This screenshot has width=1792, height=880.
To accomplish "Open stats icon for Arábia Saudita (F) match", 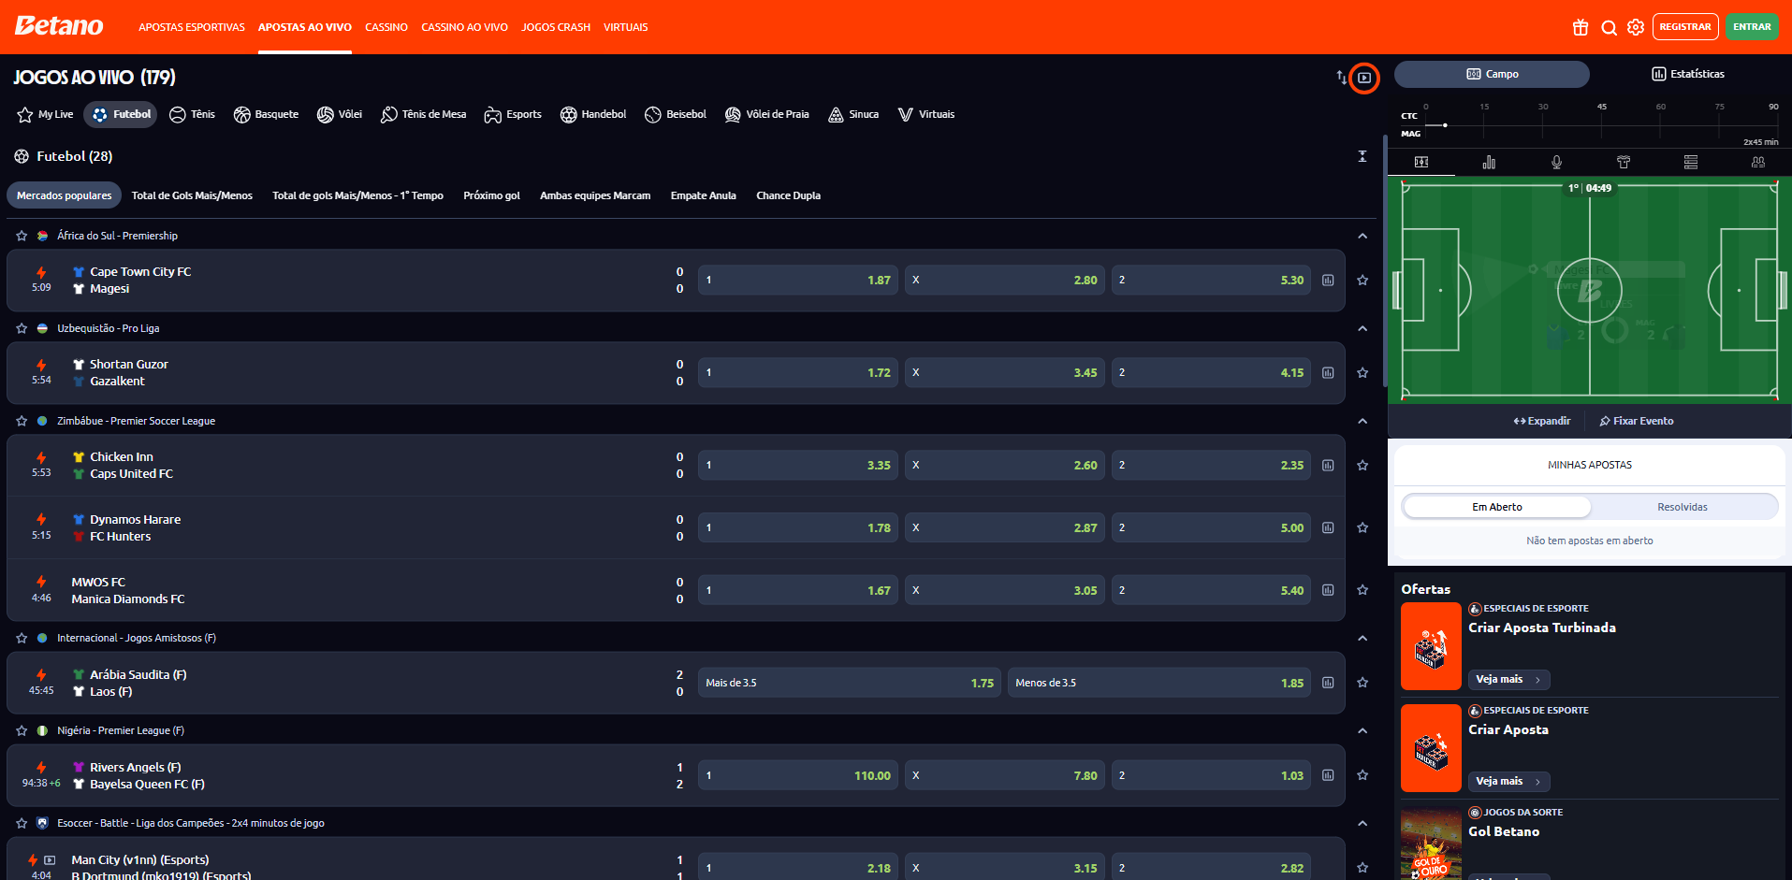I will pyautogui.click(x=1328, y=683).
